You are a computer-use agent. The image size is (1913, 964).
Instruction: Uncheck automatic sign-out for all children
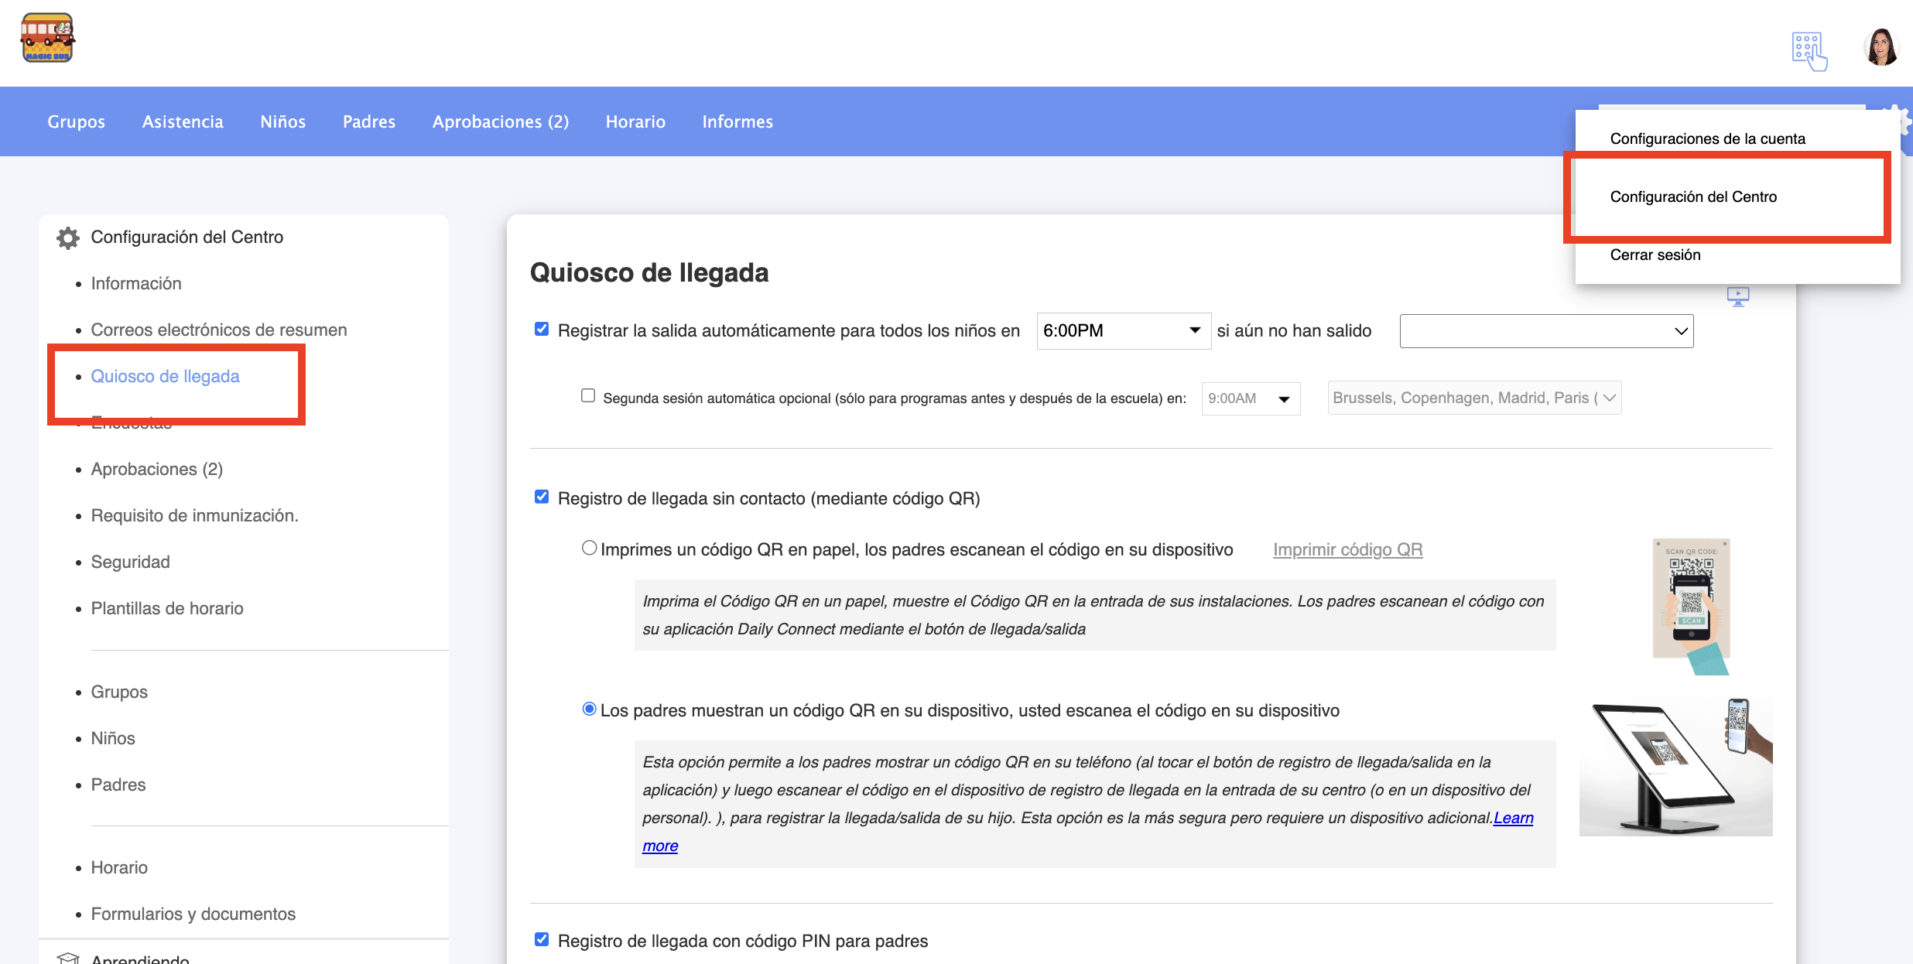coord(542,330)
